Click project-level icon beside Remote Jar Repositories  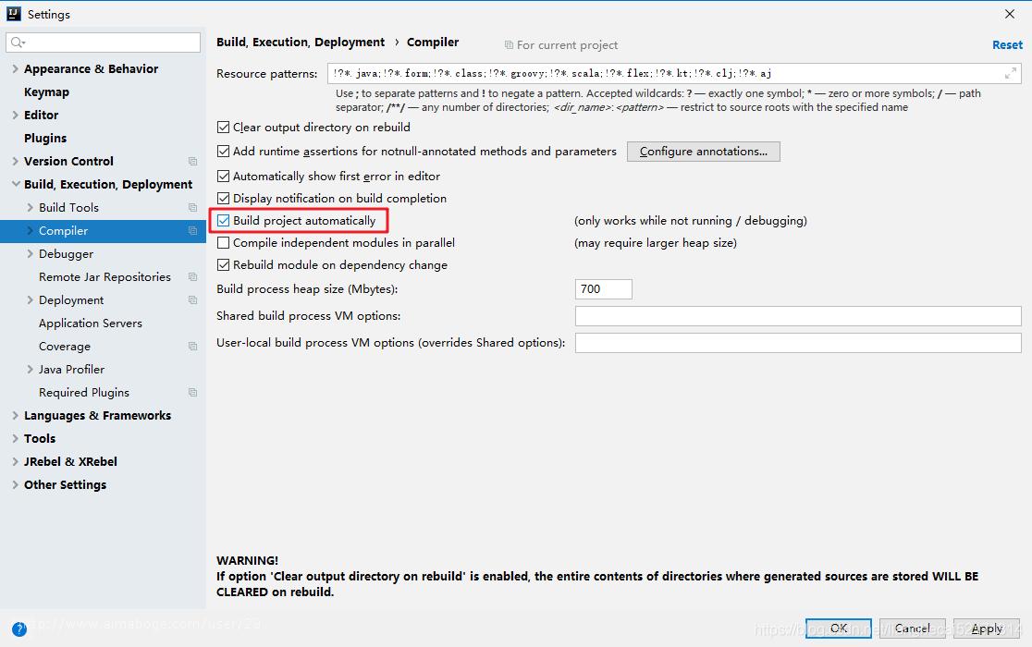click(x=193, y=276)
